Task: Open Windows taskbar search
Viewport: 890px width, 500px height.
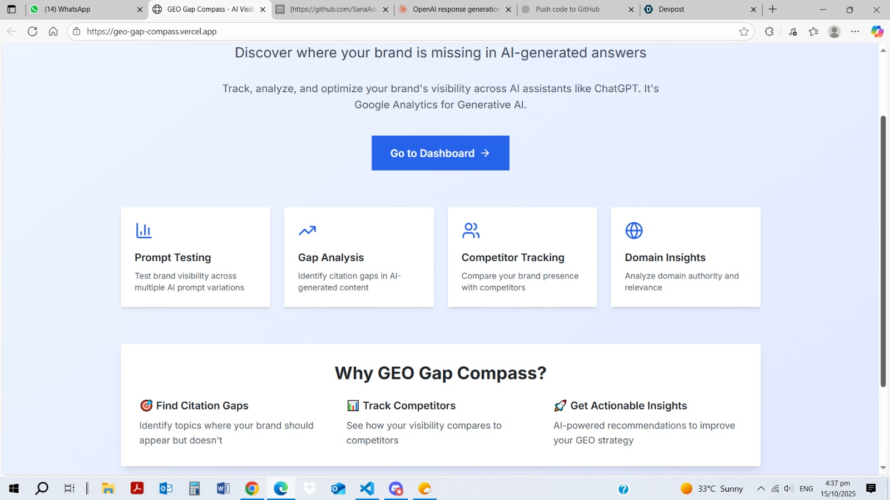Action: coord(42,488)
